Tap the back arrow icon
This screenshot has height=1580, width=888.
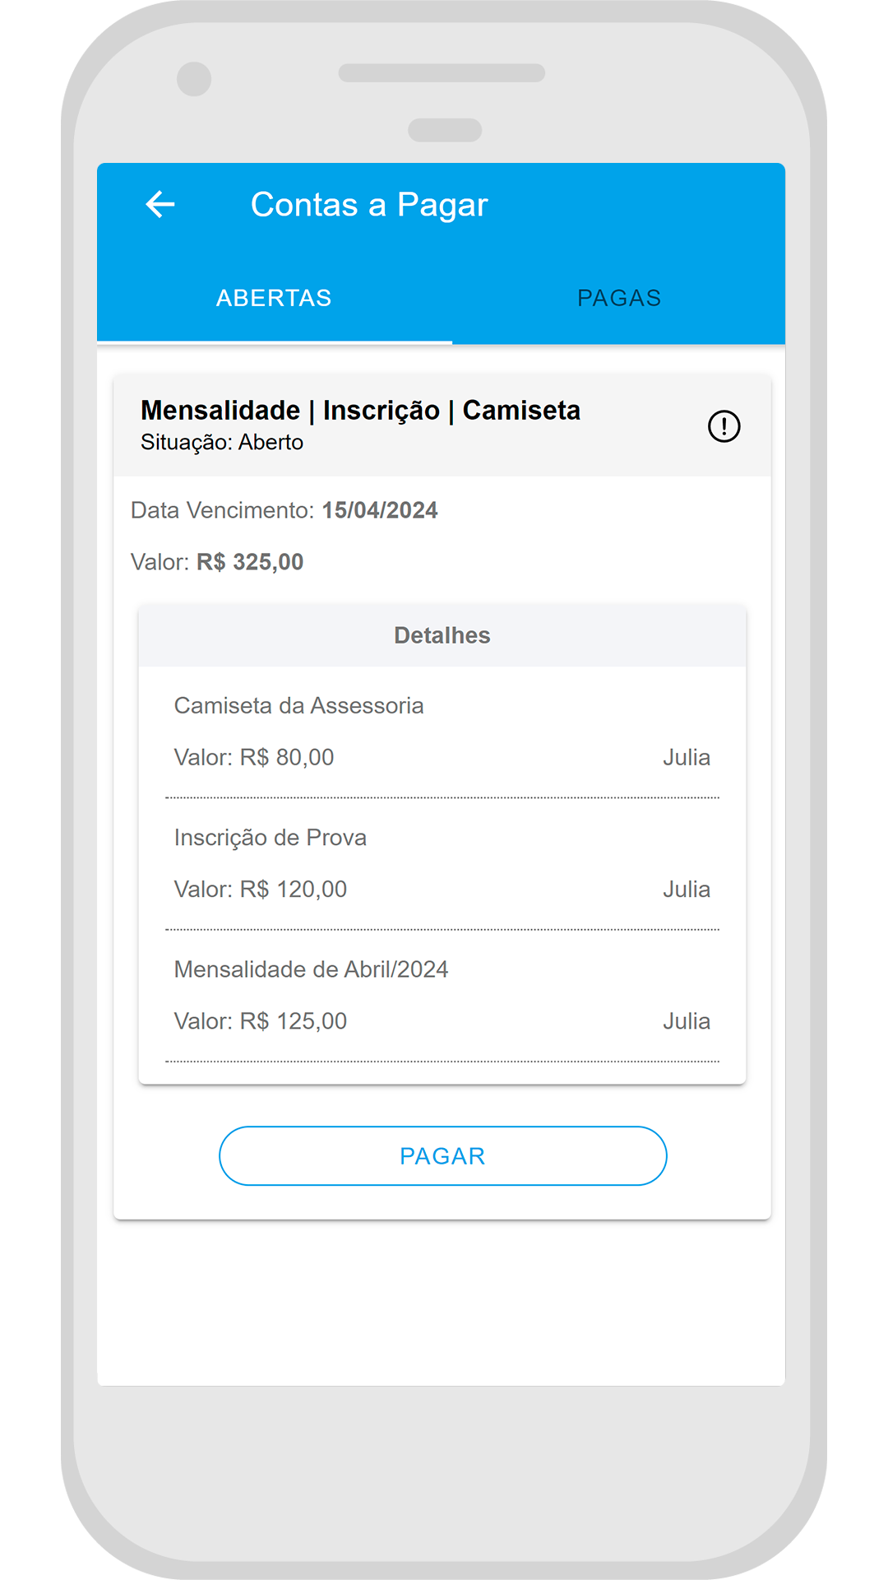tap(160, 204)
